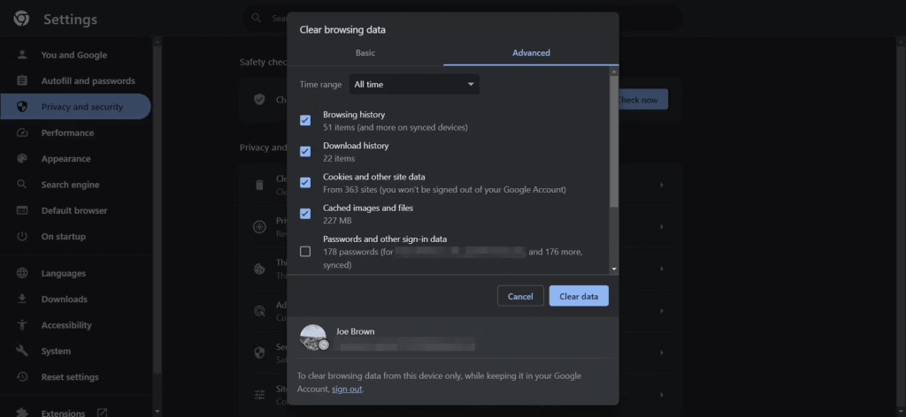Select the Advanced tab

pyautogui.click(x=531, y=52)
